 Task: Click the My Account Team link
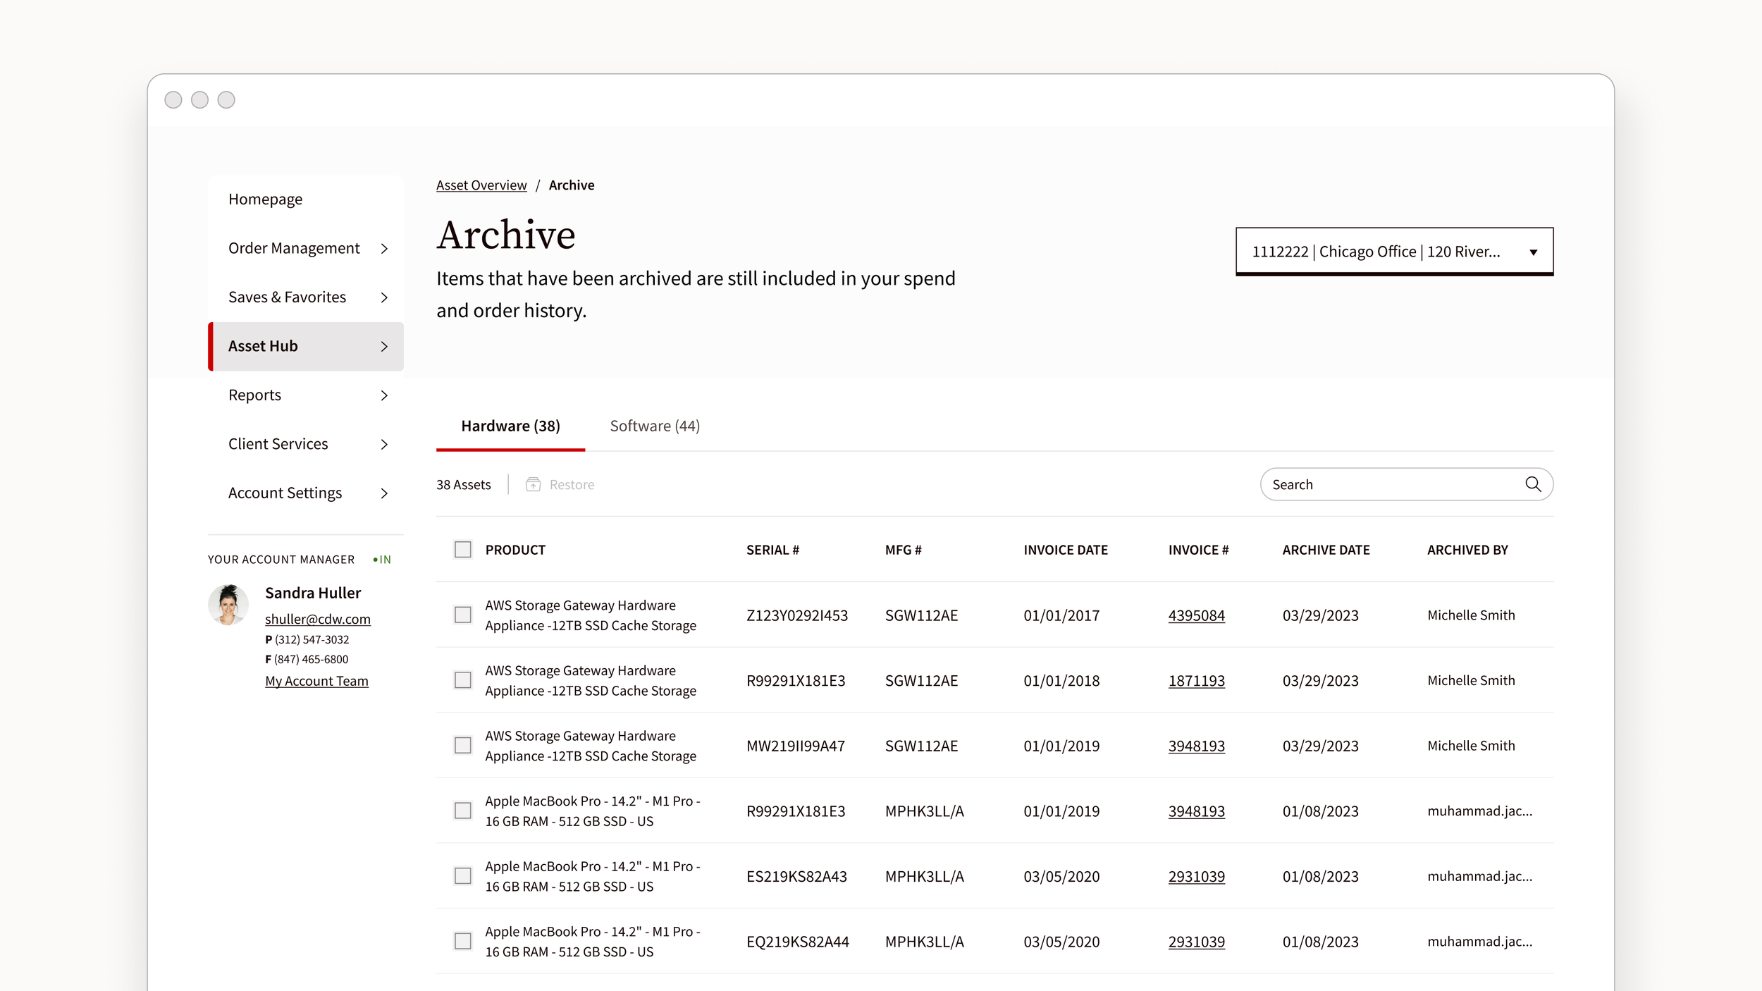point(316,681)
